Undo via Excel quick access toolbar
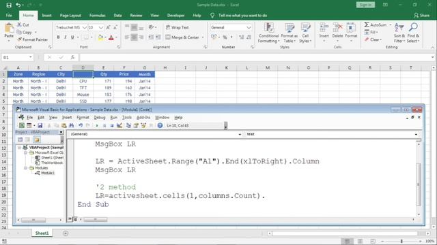Screen dimensions: 437x245 tap(18, 5)
